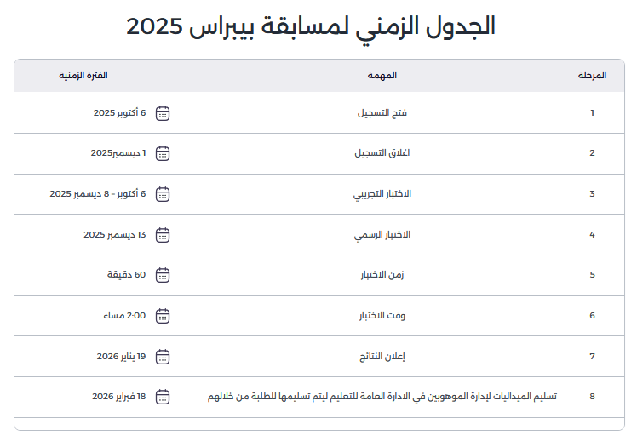Select the اغلاق التسجيل task text

coord(382,153)
